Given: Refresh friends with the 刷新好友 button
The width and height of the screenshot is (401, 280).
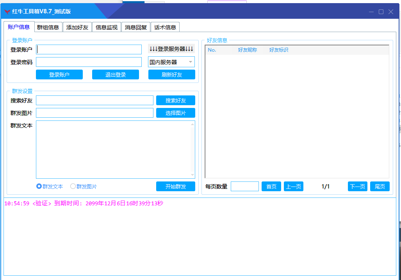Looking at the screenshot, I should [x=172, y=75].
